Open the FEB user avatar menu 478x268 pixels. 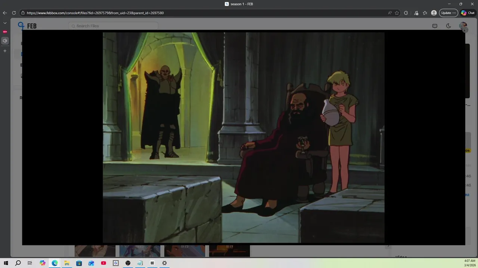pos(463,26)
